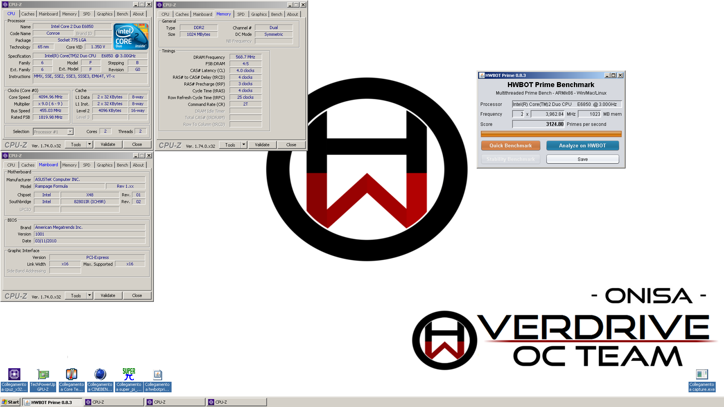724x407 pixels.
Task: Open the CINEBENCH desktop shortcut
Action: coord(100,380)
